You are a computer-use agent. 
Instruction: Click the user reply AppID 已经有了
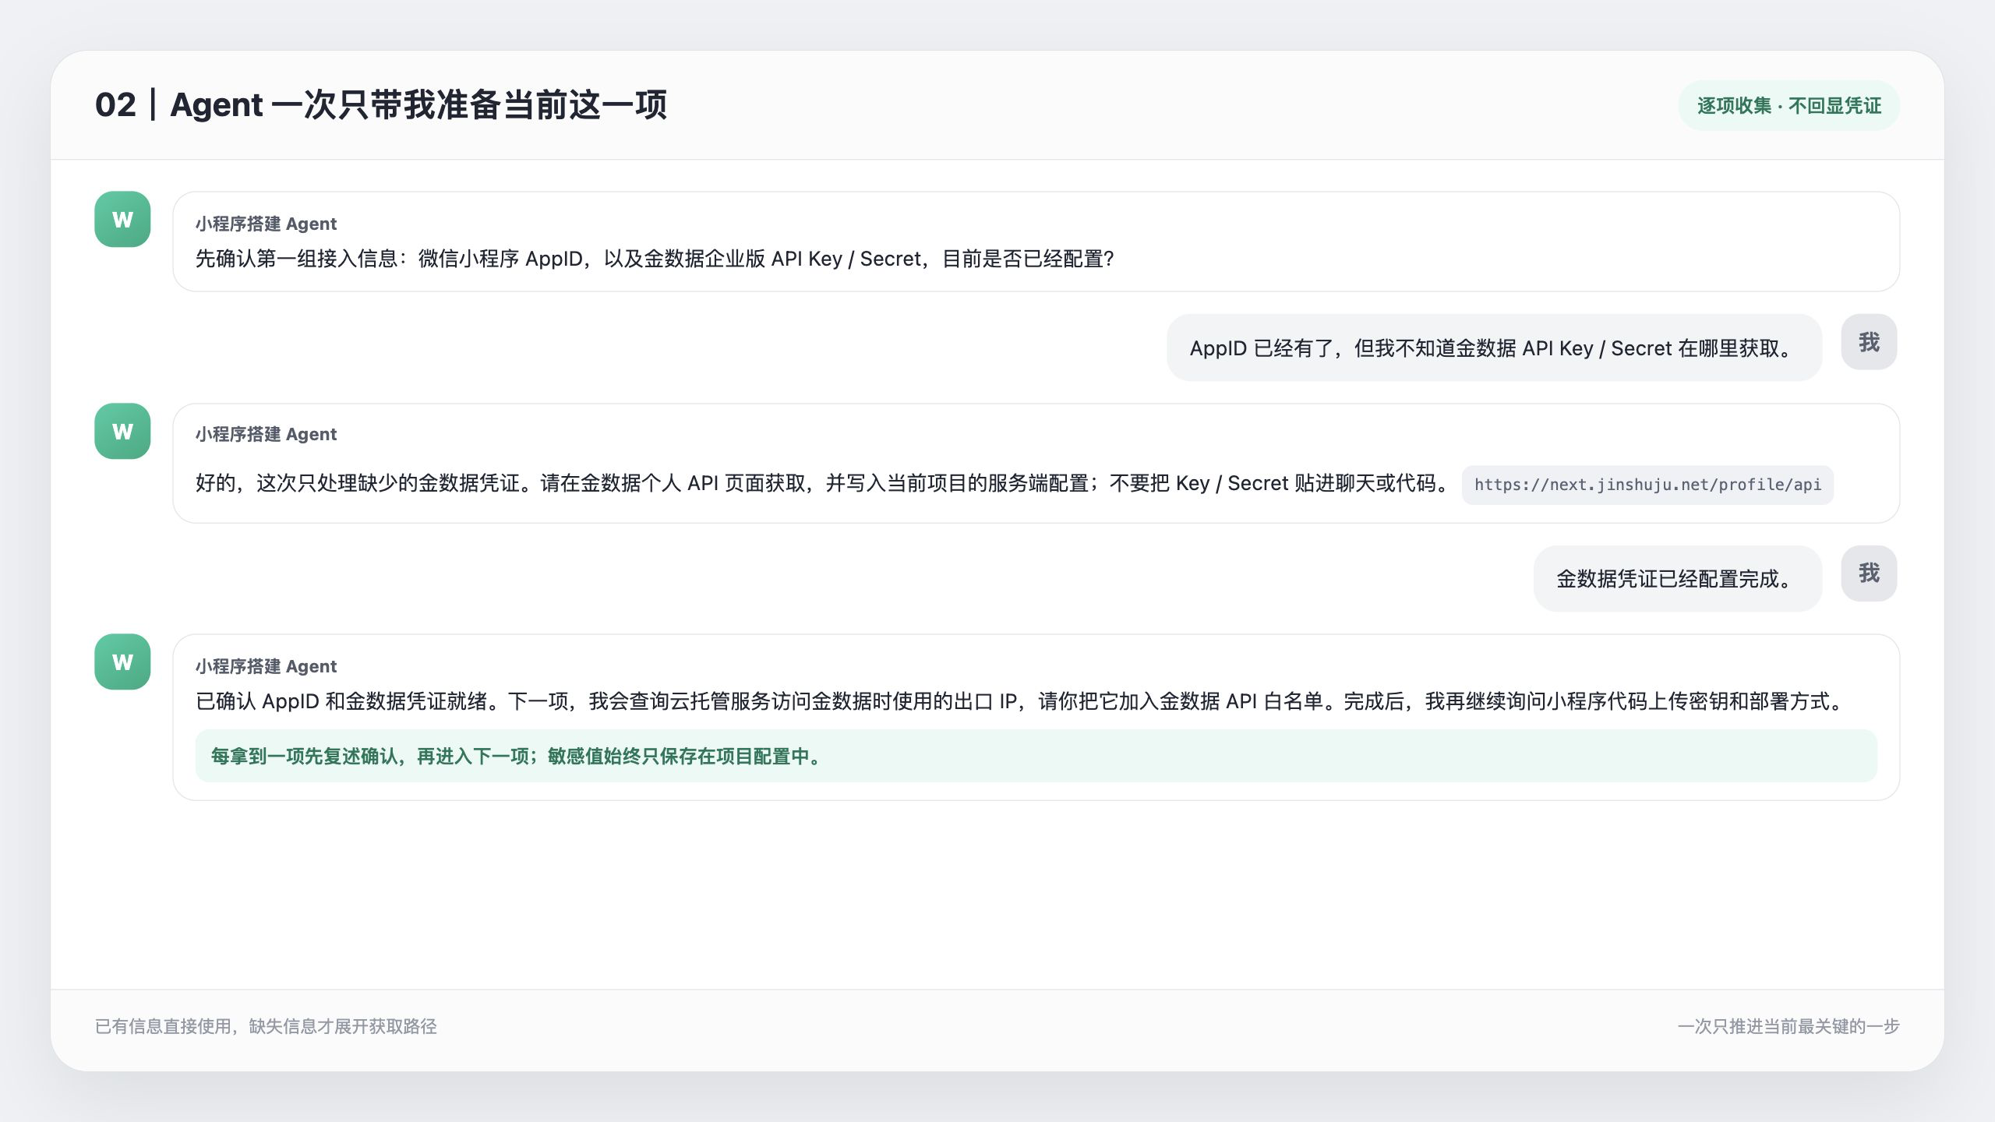pos(1494,348)
